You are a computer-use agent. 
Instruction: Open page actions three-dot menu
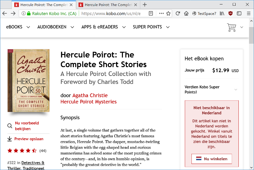pyautogui.click(x=161, y=13)
